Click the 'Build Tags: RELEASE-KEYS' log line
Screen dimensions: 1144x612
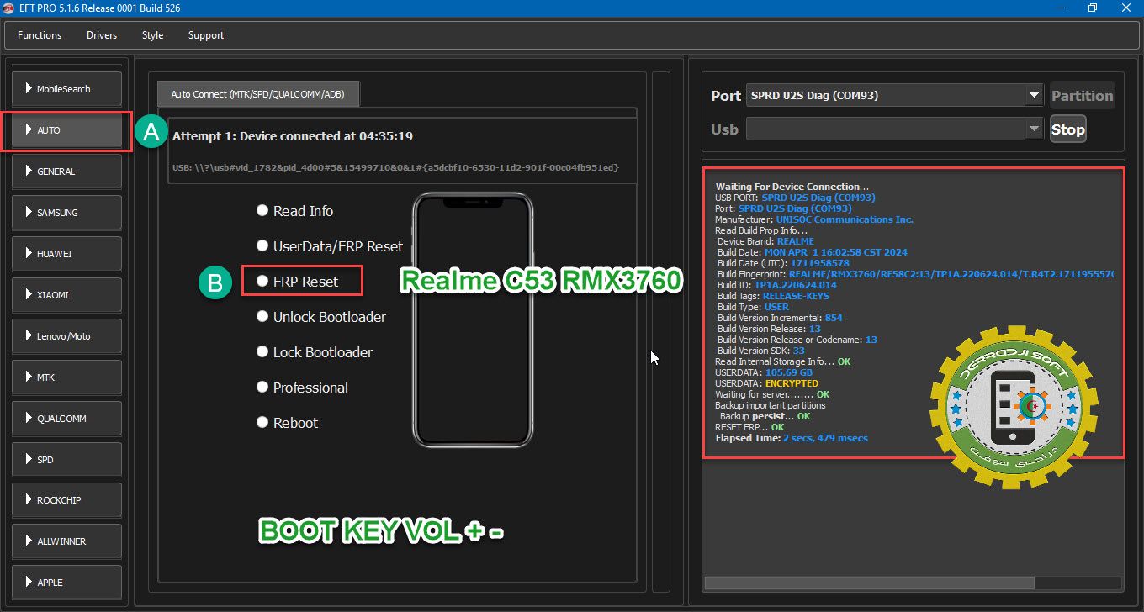773,296
